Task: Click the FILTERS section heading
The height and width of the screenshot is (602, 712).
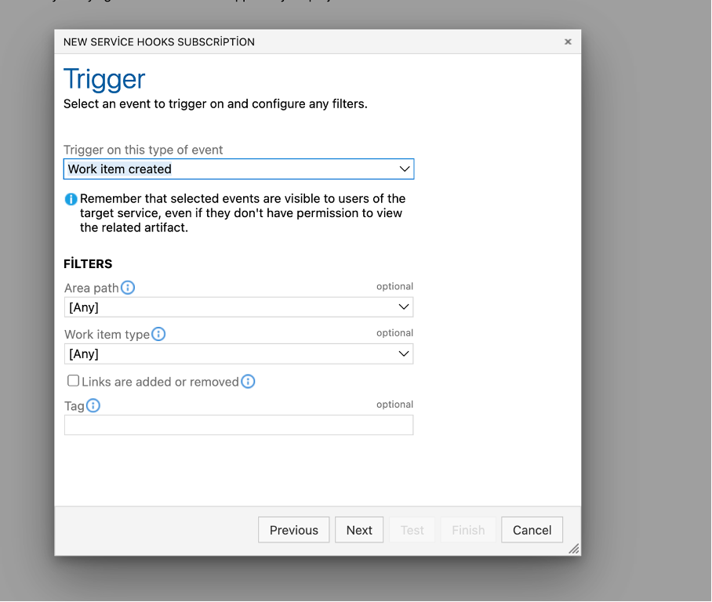Action: [88, 264]
